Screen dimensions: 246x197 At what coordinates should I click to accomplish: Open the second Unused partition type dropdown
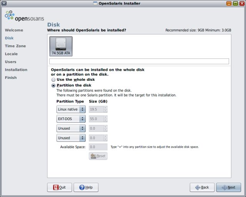[71, 138]
